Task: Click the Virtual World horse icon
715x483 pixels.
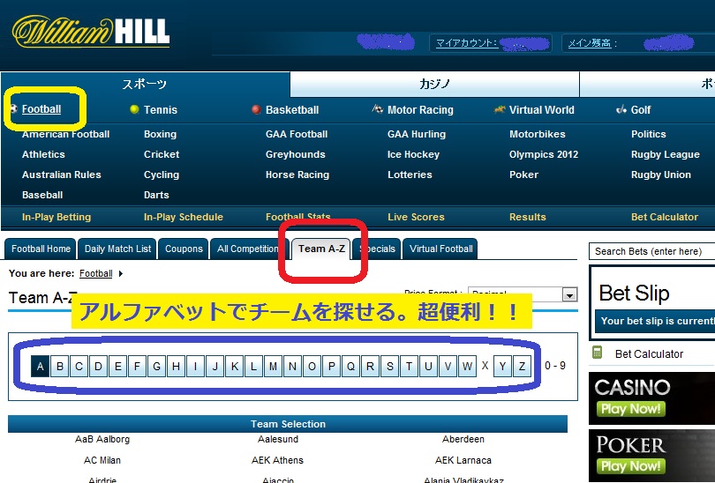Action: point(500,109)
